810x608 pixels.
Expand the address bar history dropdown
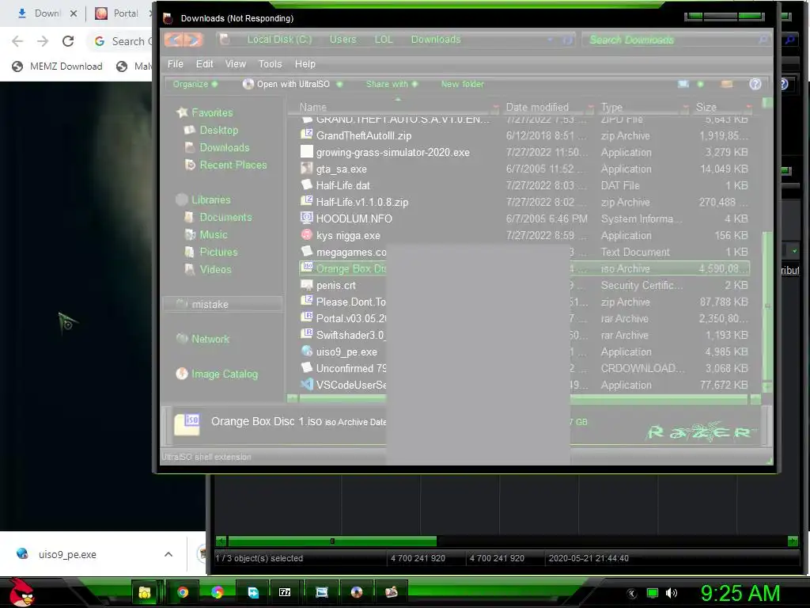[x=551, y=40]
